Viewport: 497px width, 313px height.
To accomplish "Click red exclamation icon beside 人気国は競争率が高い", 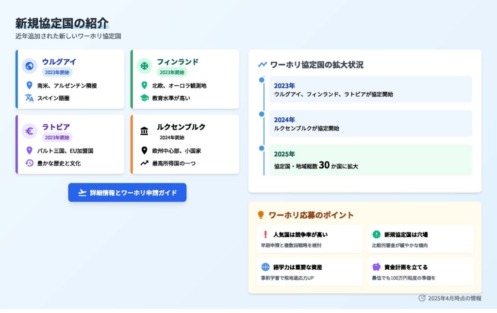I will 265,234.
